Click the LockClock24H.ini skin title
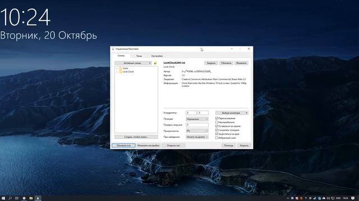The height and width of the screenshot is (201, 359). [174, 63]
